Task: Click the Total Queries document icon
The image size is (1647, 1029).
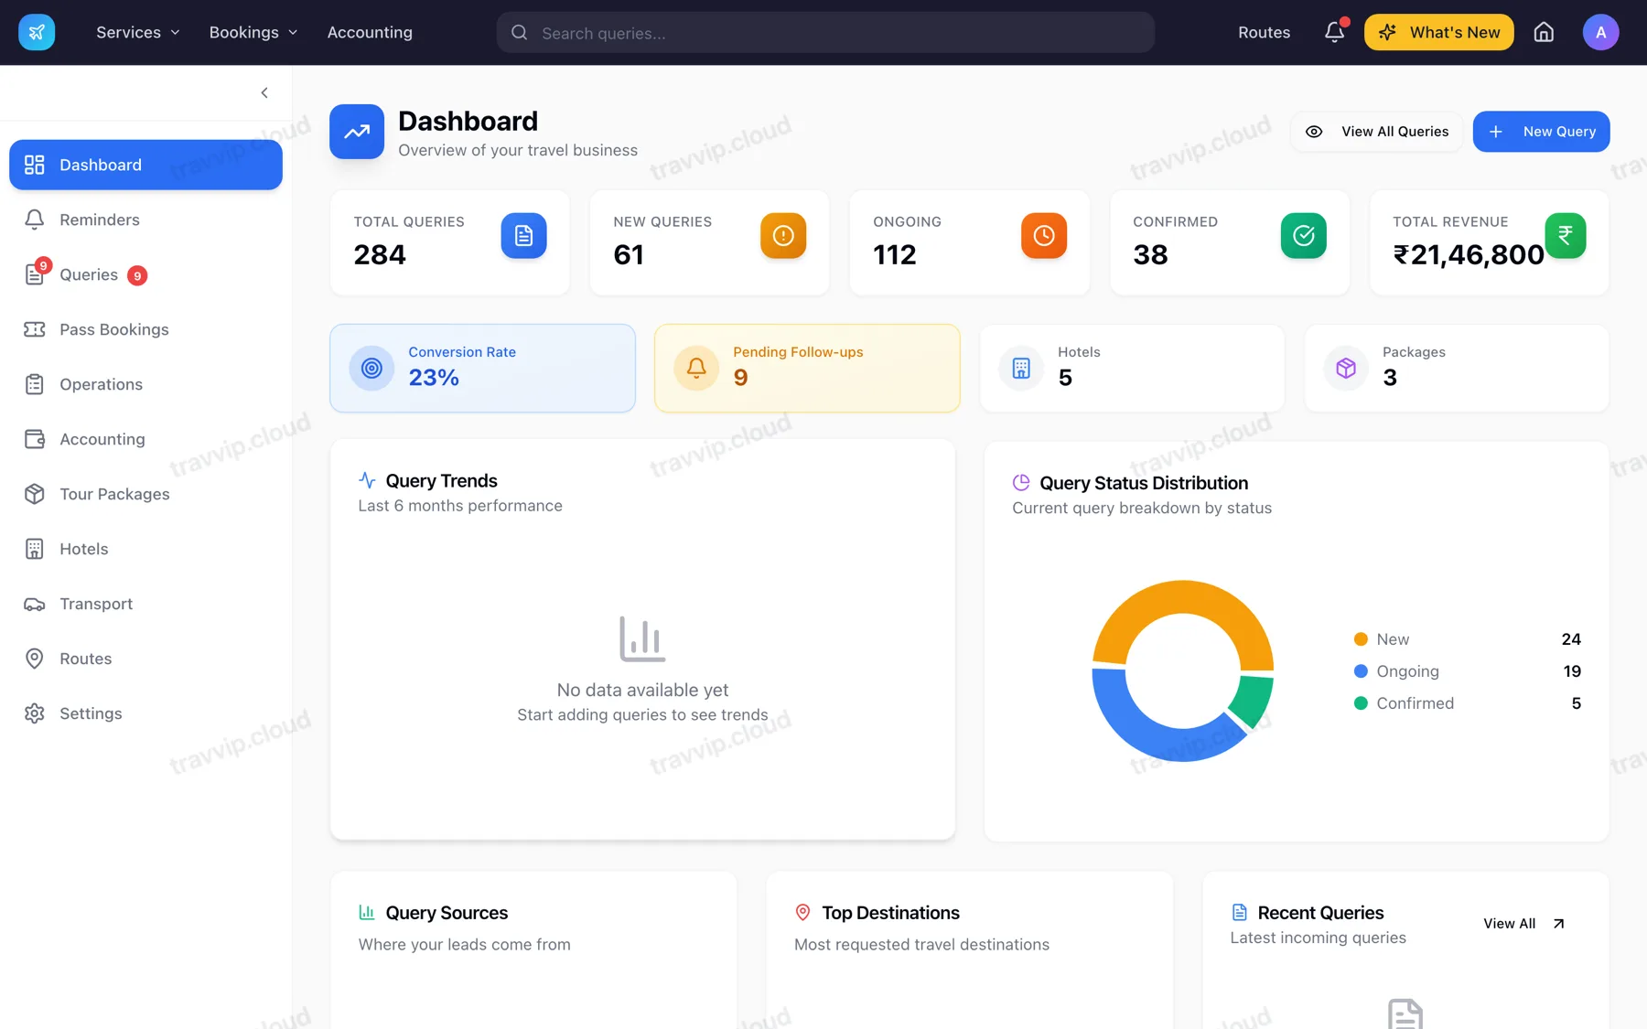Action: tap(523, 235)
